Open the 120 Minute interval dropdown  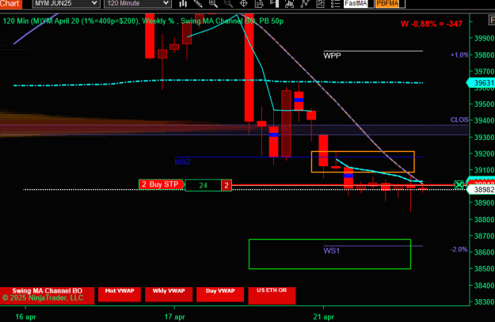(138, 3)
